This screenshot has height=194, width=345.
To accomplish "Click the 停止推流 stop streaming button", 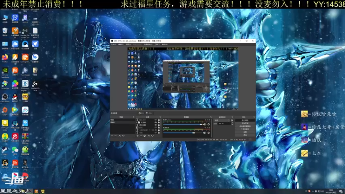I will click(x=245, y=120).
